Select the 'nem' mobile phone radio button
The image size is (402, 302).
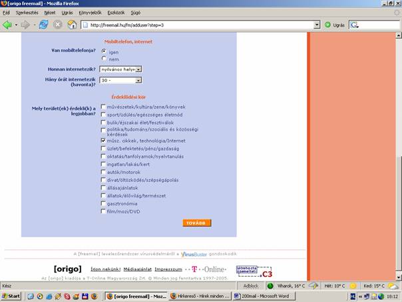click(x=104, y=59)
